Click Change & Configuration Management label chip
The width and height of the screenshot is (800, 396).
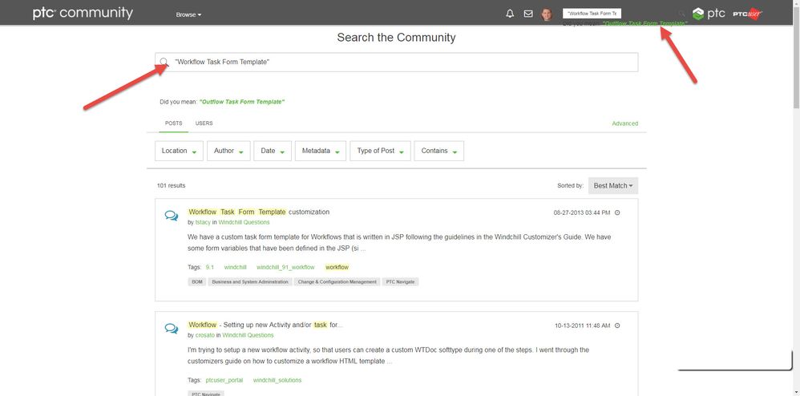click(337, 281)
